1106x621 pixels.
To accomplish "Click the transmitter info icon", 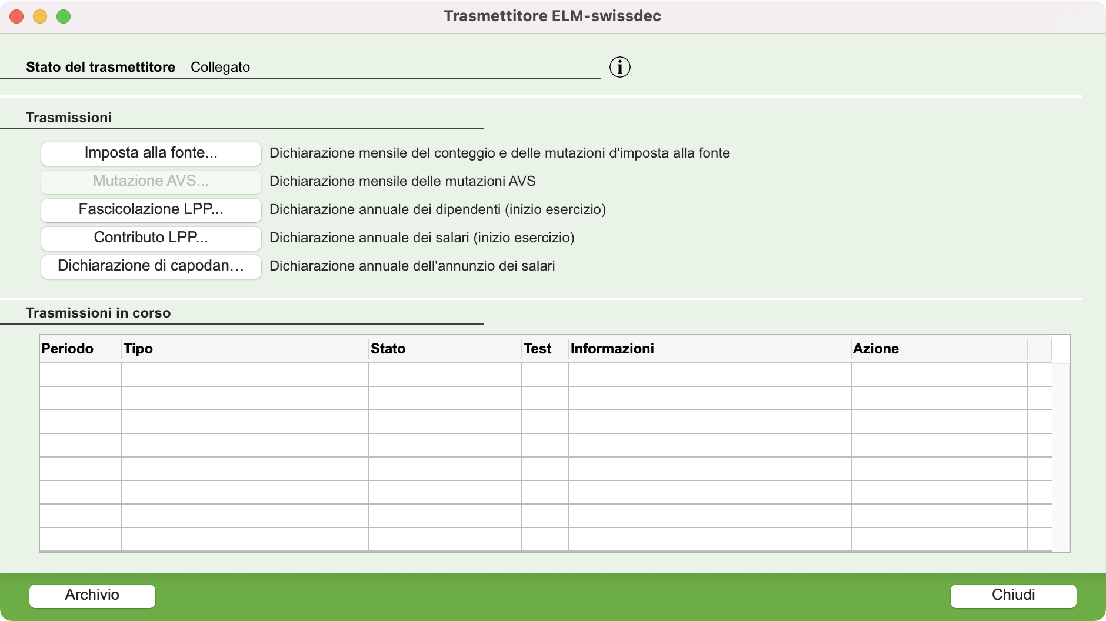I will (619, 67).
